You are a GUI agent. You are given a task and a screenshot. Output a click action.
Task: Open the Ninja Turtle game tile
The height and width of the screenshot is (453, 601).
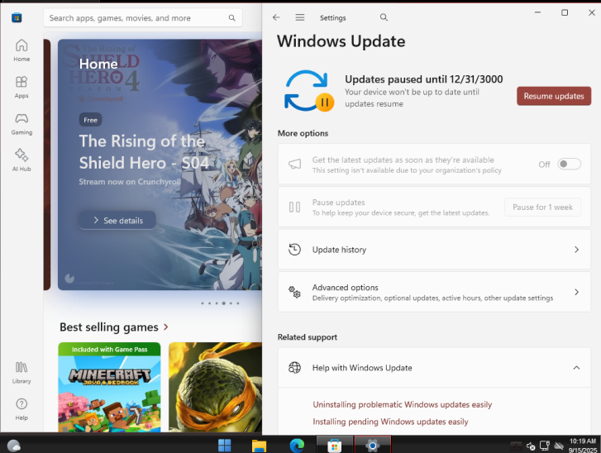click(216, 387)
